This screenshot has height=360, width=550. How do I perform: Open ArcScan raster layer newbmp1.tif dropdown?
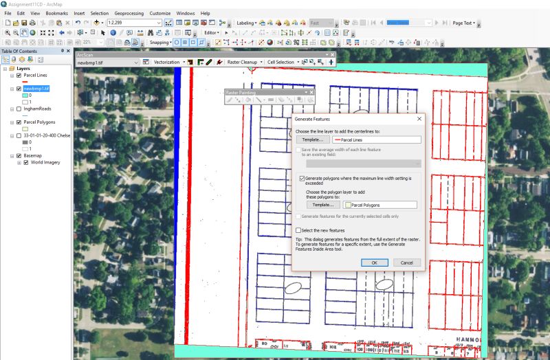click(x=135, y=63)
